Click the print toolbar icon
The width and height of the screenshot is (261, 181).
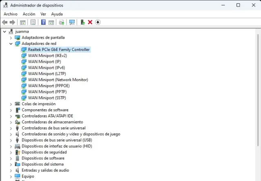[62, 22]
